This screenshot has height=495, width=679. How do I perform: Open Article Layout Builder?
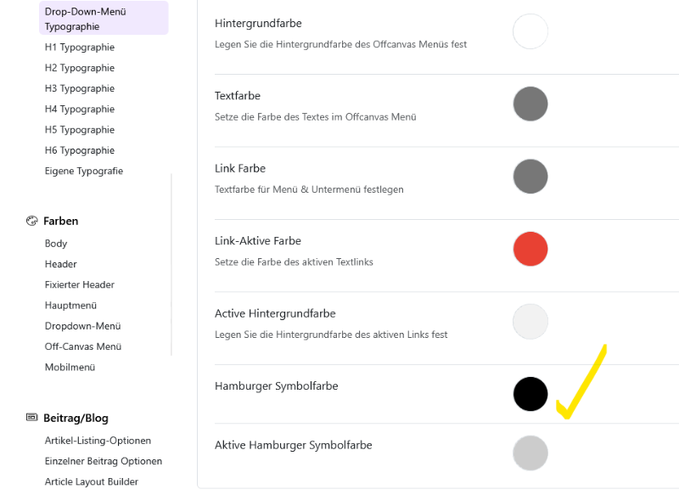(x=92, y=481)
